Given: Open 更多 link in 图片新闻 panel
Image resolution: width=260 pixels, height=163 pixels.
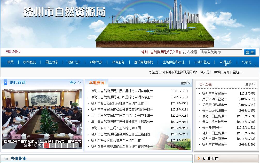Looking at the screenshot, I should (x=75, y=82).
